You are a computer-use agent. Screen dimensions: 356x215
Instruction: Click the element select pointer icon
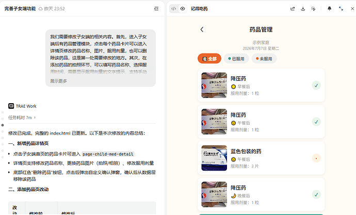313,9
